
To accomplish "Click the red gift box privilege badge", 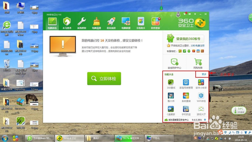I will 194,51.
